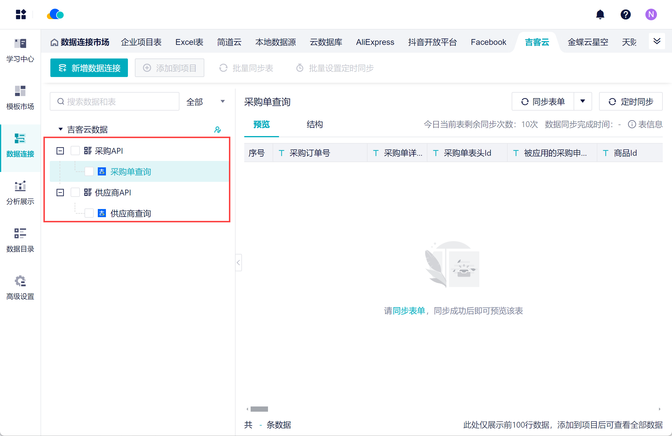The width and height of the screenshot is (672, 436).
Task: Open 分析展示 from the sidebar
Action: 20,193
